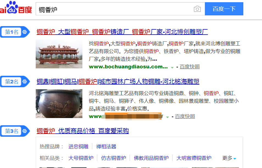
Task: Open 铜香炉_优质商品价格_百度爱采购 title
Action: [x=83, y=131]
